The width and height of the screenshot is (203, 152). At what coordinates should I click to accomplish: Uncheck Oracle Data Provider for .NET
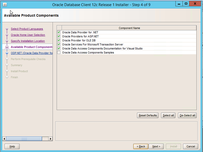59,32
